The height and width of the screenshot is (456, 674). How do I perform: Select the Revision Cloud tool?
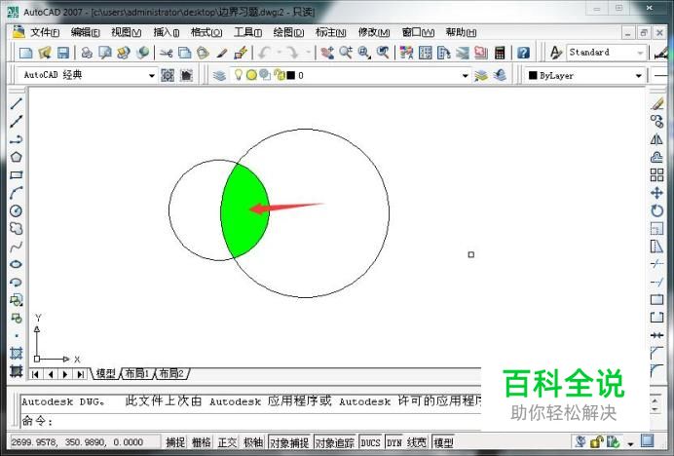coord(17,228)
